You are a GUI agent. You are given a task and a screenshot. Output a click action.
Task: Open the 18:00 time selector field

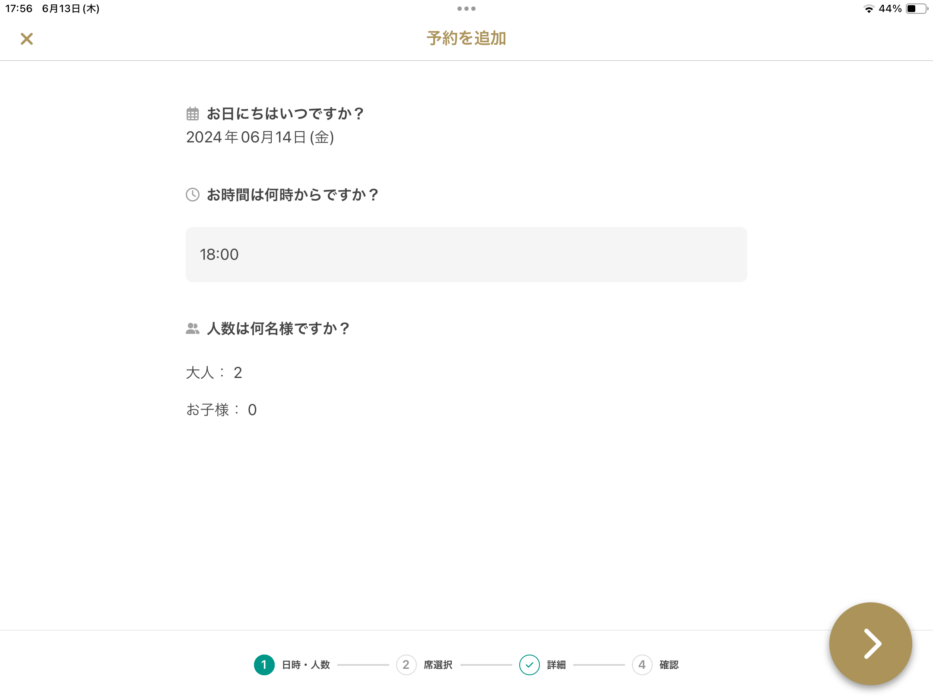tap(466, 255)
